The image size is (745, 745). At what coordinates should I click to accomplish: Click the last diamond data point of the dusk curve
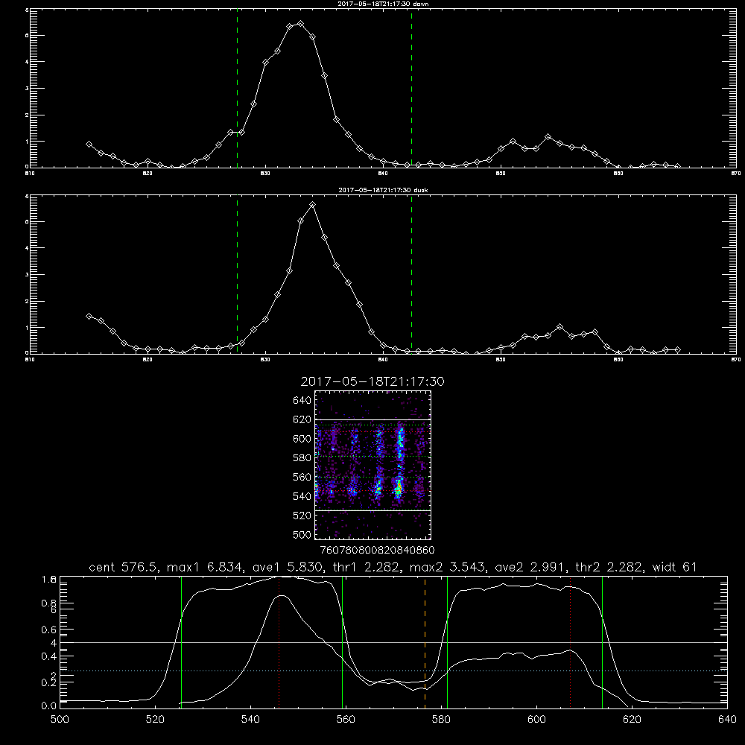[x=677, y=349]
